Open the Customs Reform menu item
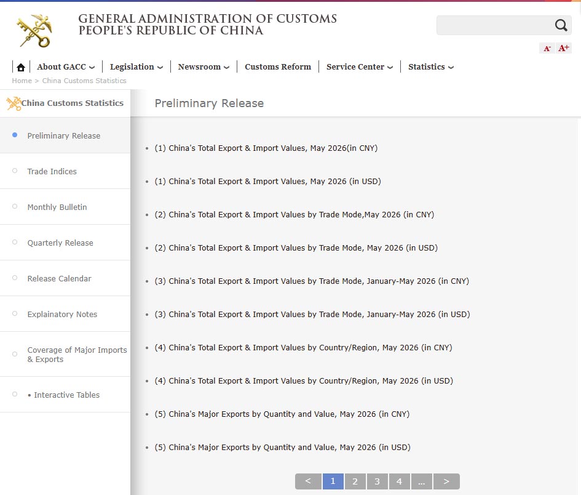This screenshot has width=581, height=495. click(x=278, y=66)
